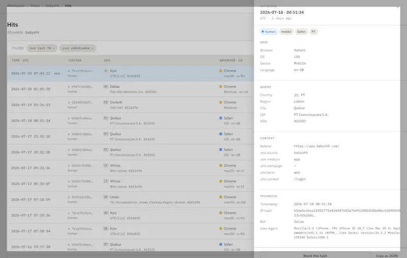This screenshot has height=258, width=407.
Task: Click the User-Agent string value
Action: click(x=347, y=233)
